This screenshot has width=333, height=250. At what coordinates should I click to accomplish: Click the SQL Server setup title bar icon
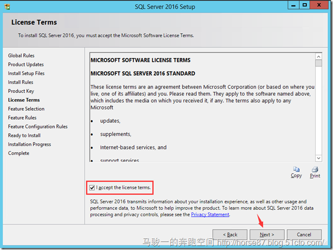coord(7,7)
